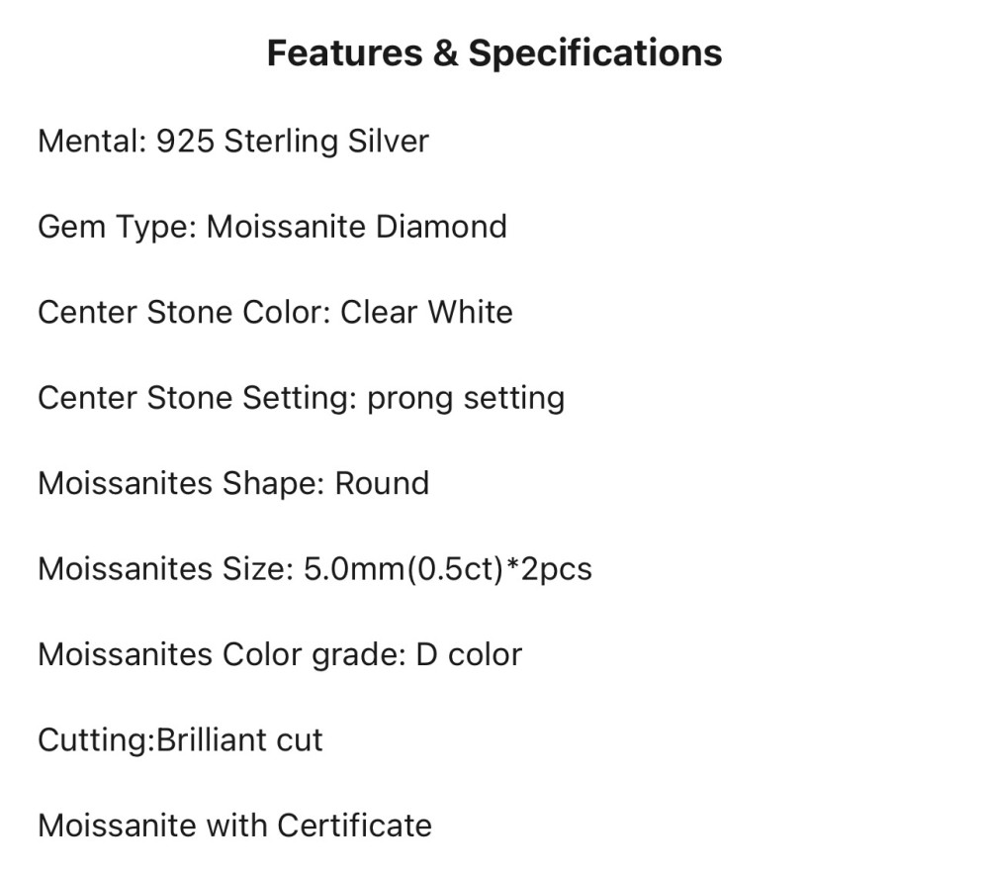Select Moissanites Color grade: D color text
Image resolution: width=989 pixels, height=878 pixels.
click(280, 654)
